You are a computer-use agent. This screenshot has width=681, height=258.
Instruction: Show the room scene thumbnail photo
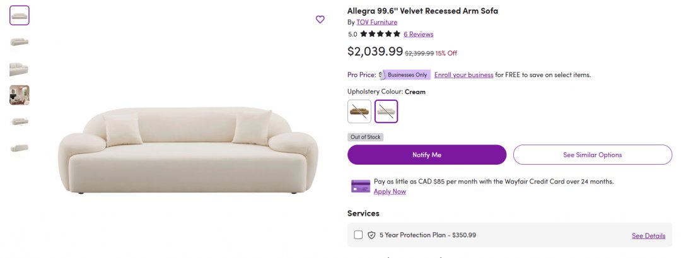click(x=20, y=95)
